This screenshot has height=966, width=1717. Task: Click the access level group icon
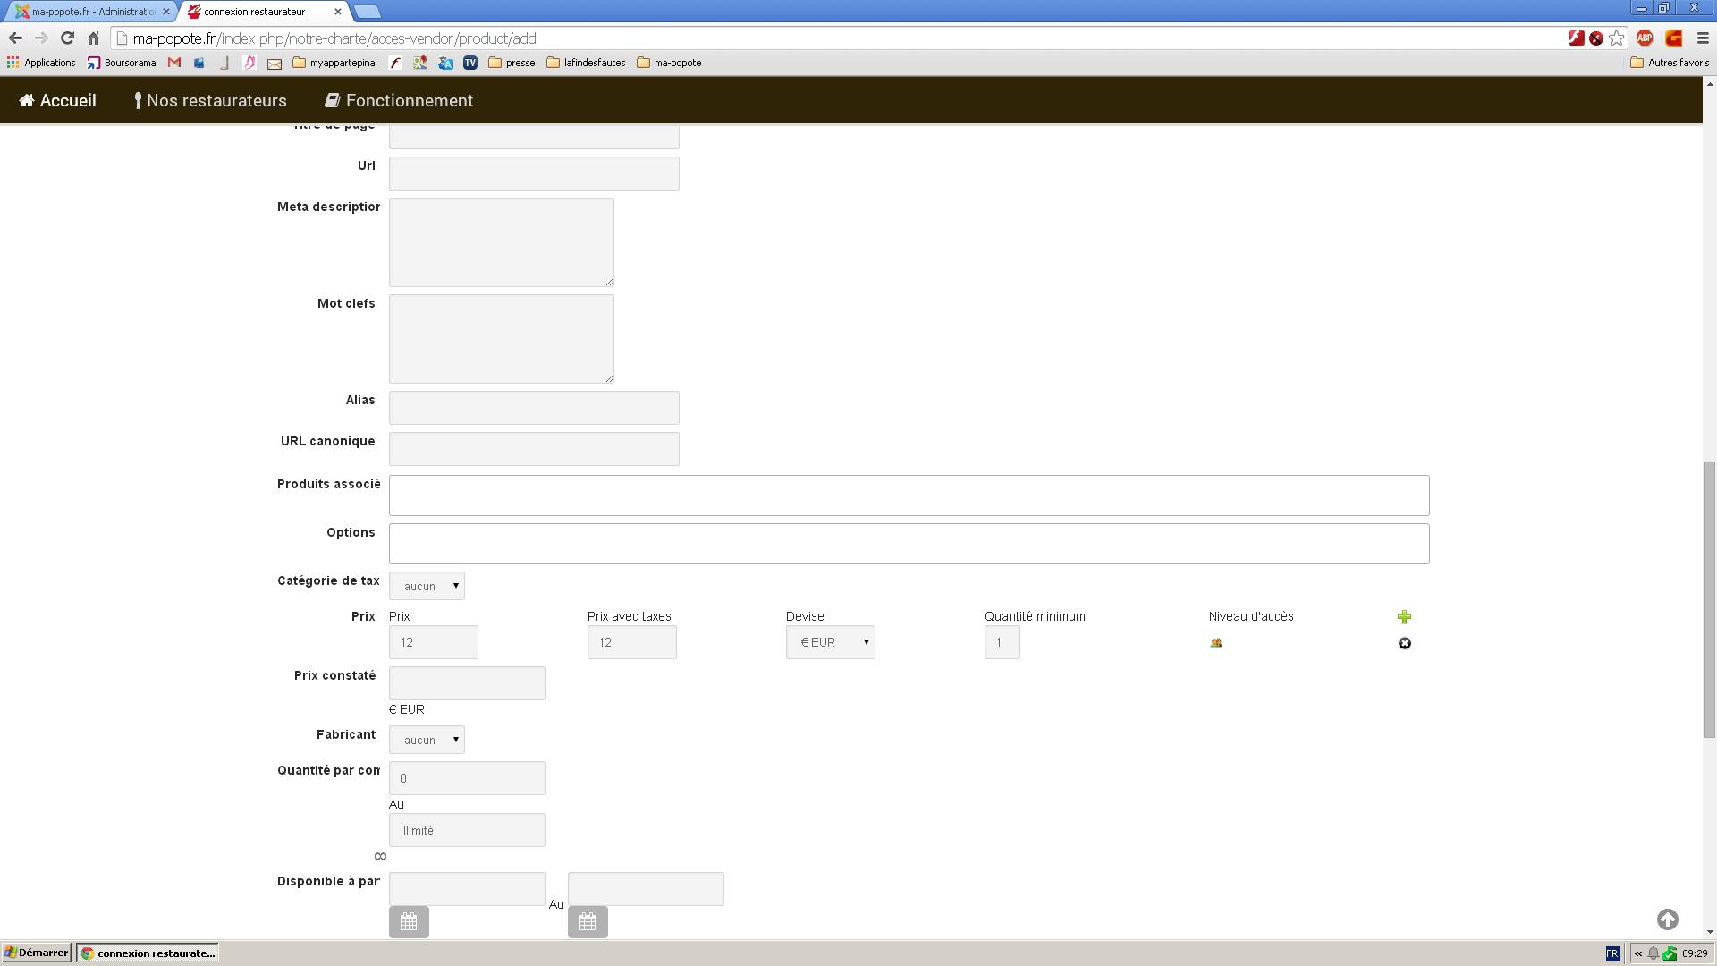point(1215,643)
